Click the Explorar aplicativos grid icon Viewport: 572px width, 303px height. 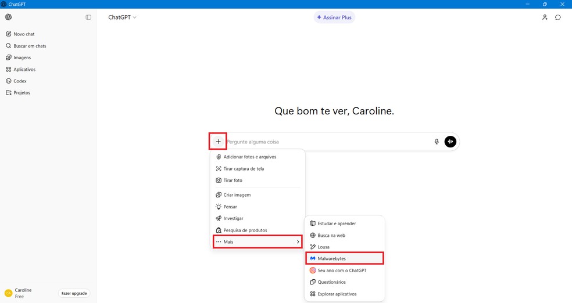(x=313, y=294)
